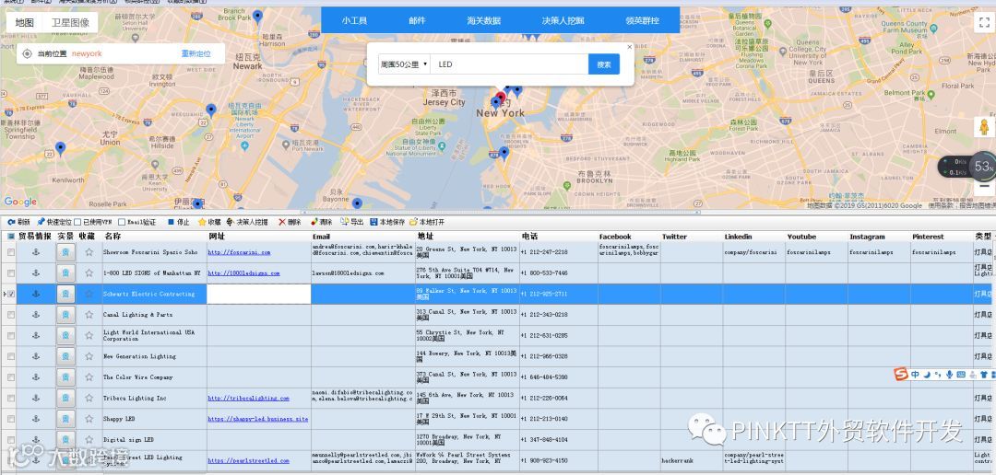Screen dimensions: 996x475
Task: Click the 重新定位 relocate link
Action: [x=196, y=54]
